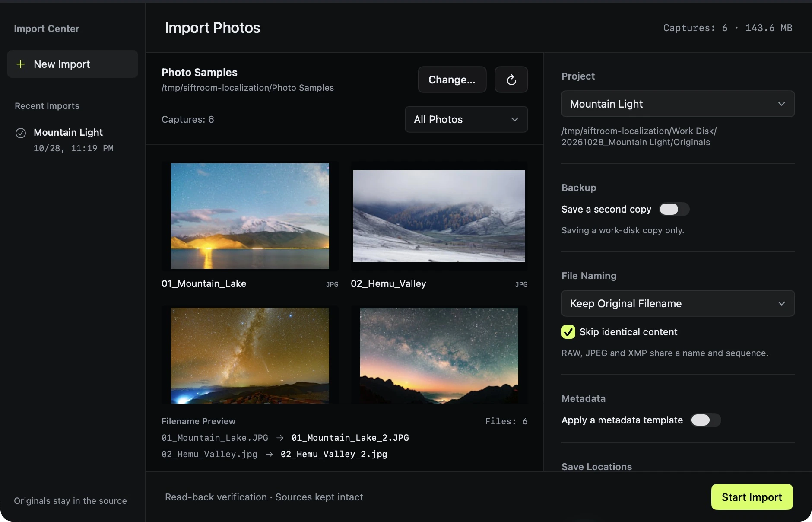Enable Apply a metadata template switch

706,420
